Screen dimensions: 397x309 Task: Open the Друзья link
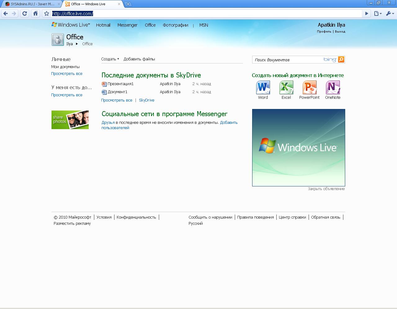108,123
